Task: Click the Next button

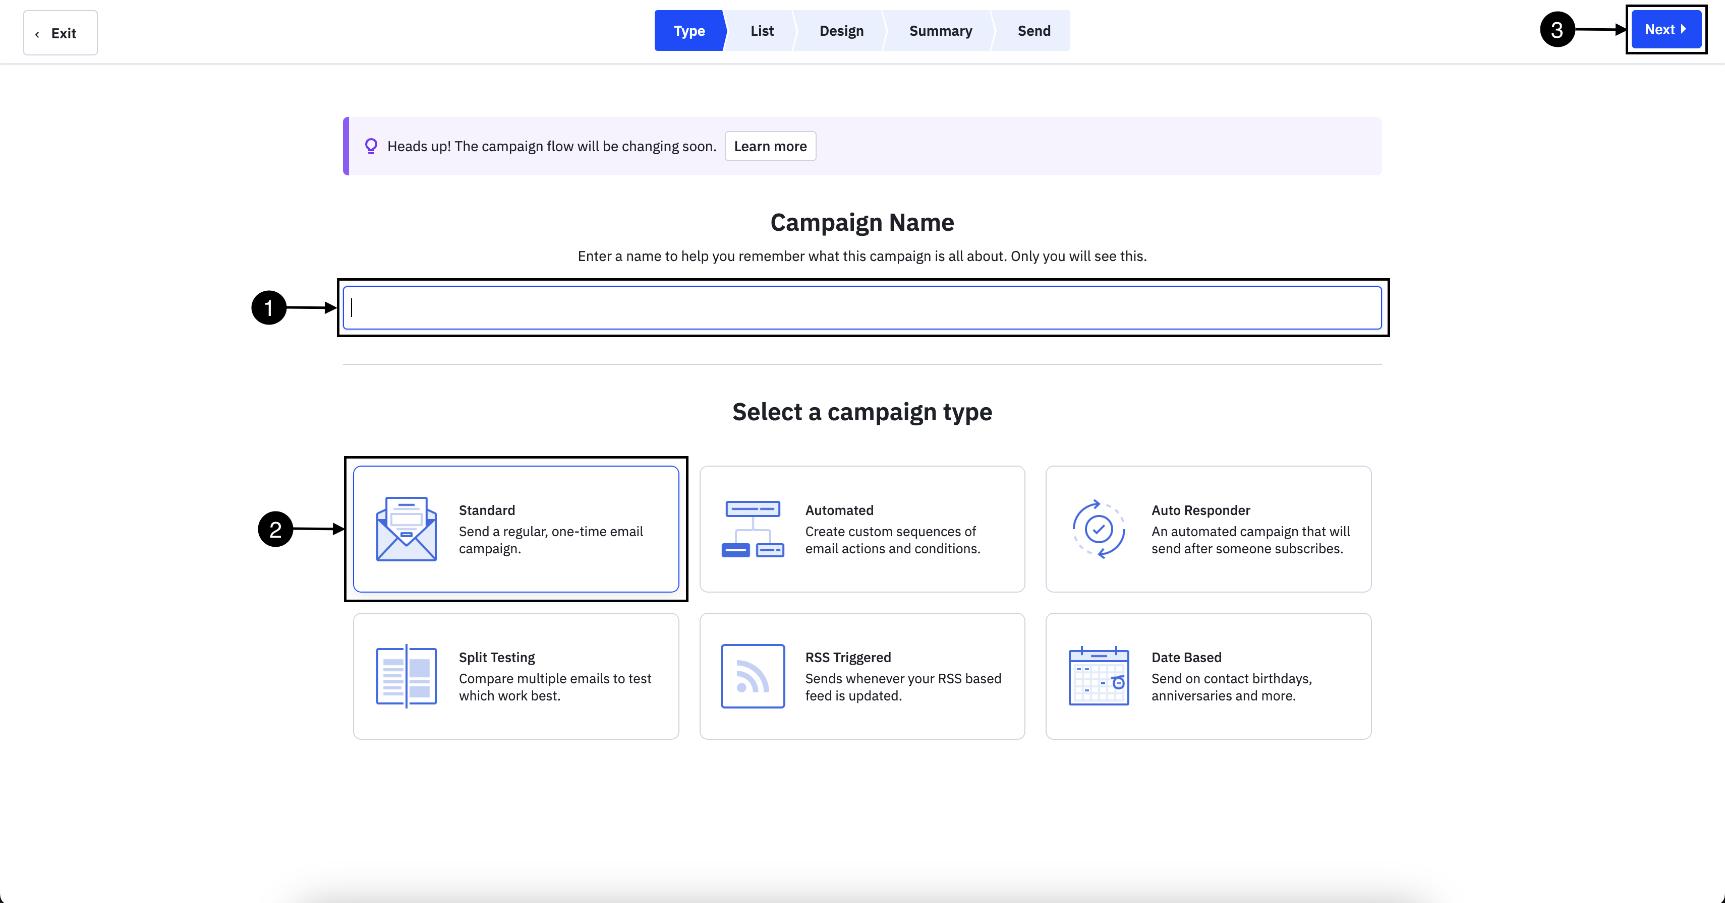Action: coord(1666,29)
